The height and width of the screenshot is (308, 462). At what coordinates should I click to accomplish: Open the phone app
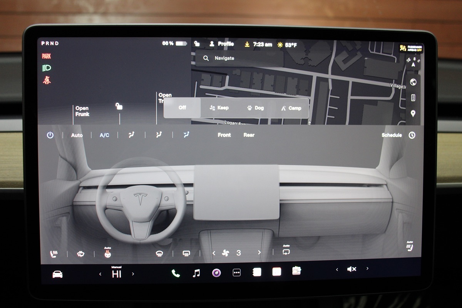(x=176, y=273)
